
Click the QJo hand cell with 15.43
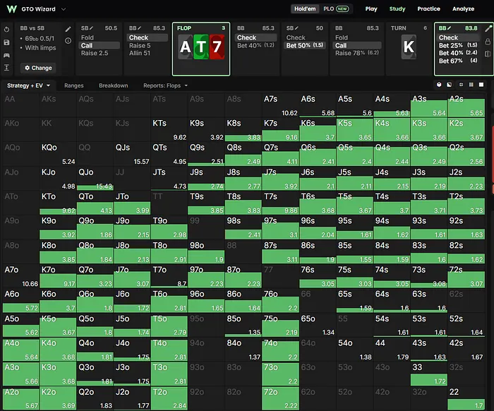point(95,179)
